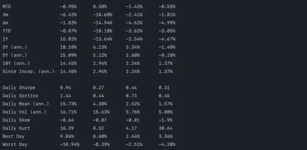Screen dimensions: 307x150
Task: Click the Worst Day row label
Action: click(15, 144)
